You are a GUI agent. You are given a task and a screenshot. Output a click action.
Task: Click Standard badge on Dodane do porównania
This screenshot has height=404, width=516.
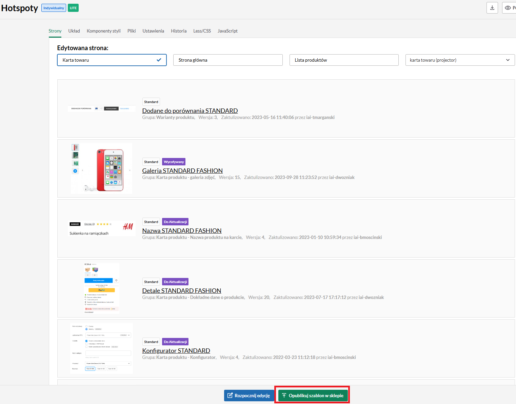point(151,102)
